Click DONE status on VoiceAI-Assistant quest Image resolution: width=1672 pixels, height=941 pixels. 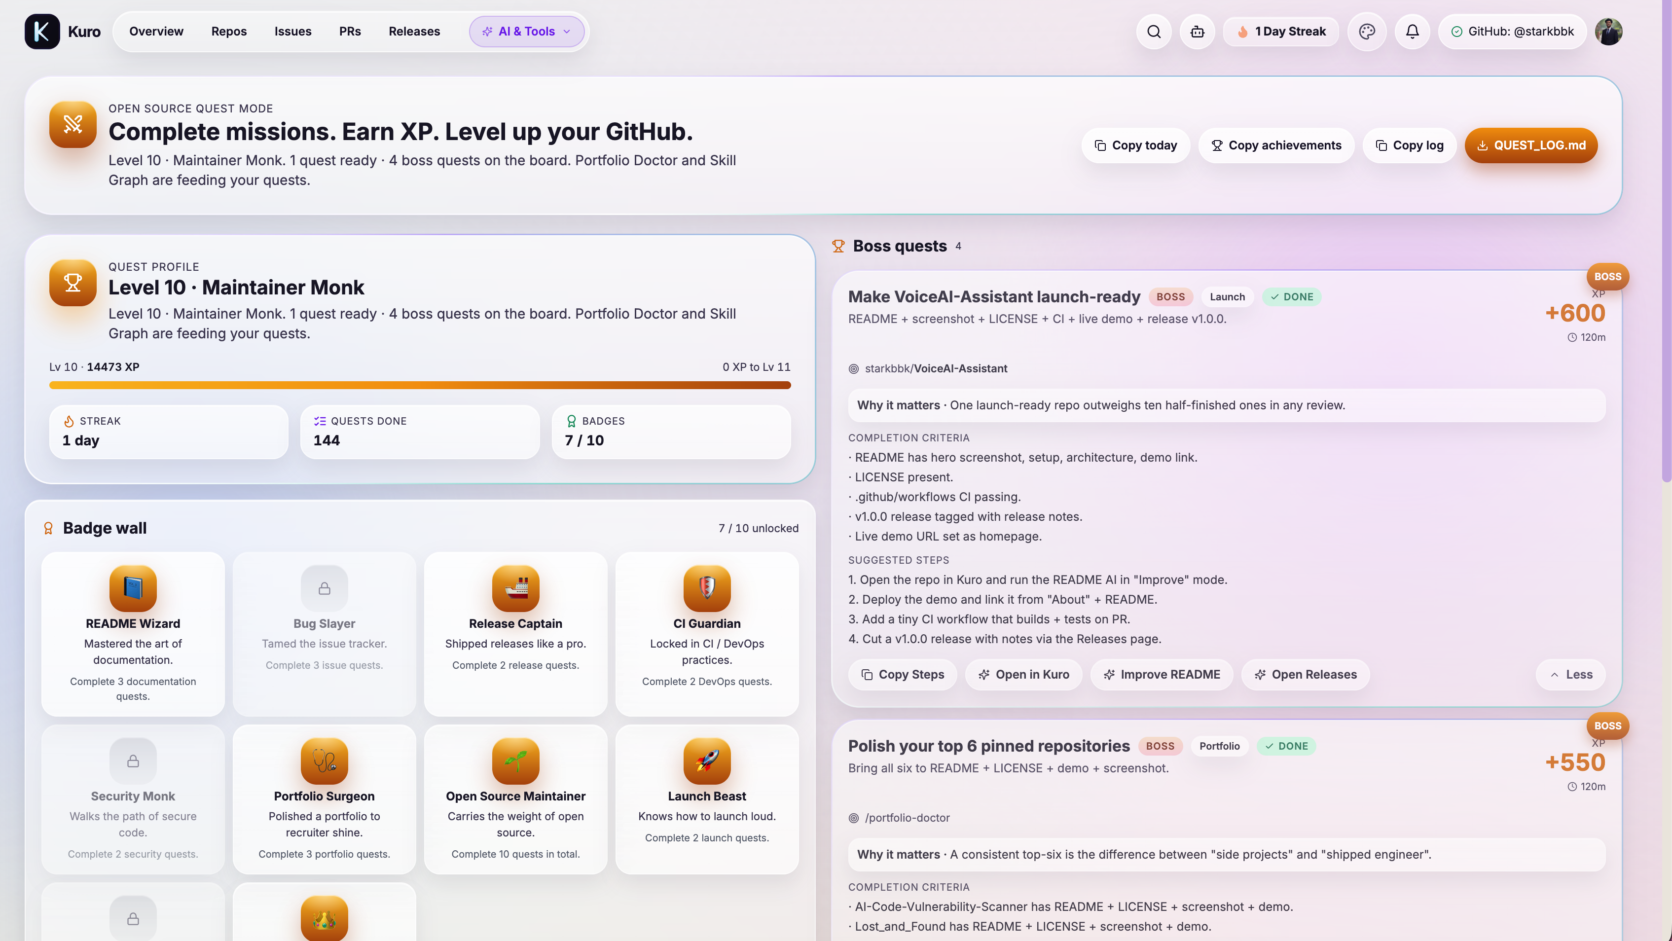click(1292, 296)
